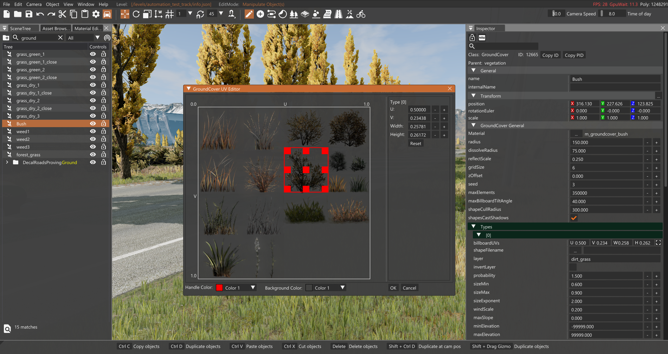Click the fullscreen billboardUVs editor icon
Screen dimensions: 668x354
658,243
